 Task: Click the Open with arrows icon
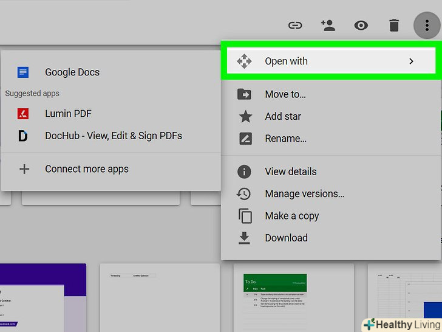point(244,61)
